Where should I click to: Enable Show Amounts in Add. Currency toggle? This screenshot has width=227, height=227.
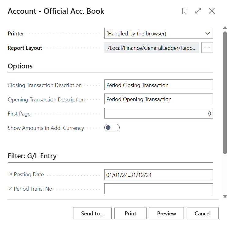(x=112, y=128)
